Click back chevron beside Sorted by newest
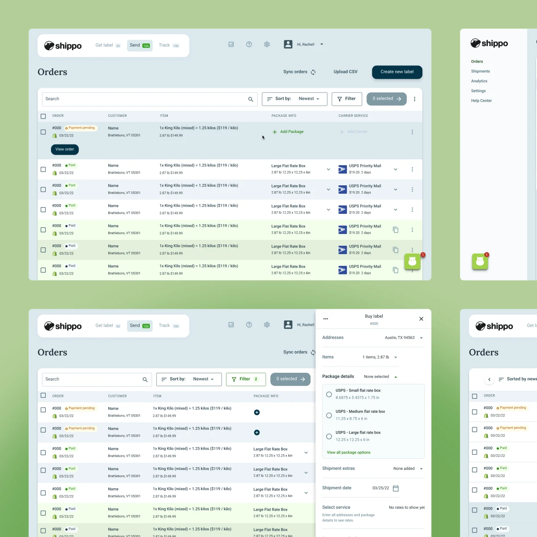 click(489, 379)
